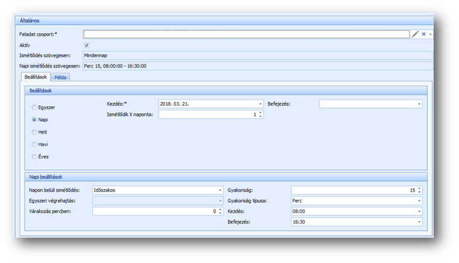This screenshot has height=263, width=459.
Task: Select the Egyszer radio option
Action: (x=34, y=107)
